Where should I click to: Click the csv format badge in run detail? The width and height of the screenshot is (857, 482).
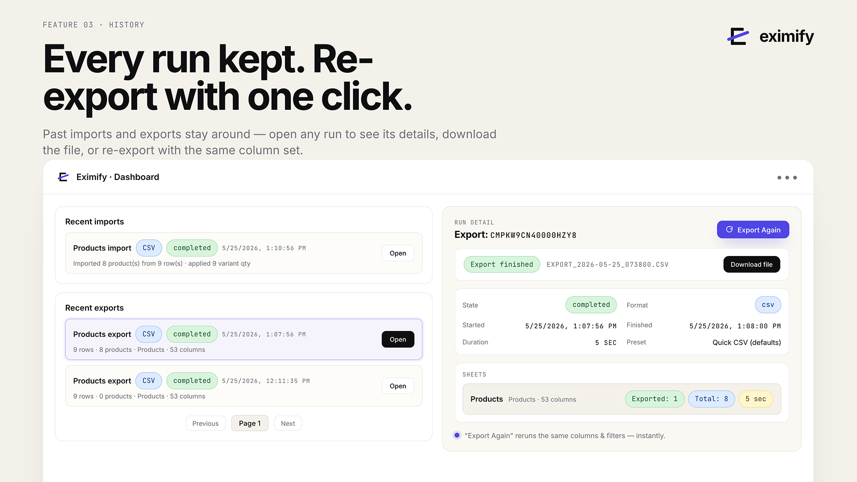point(768,305)
